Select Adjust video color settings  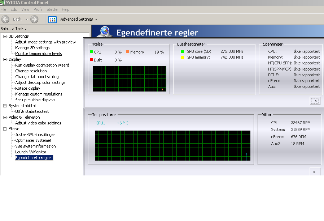click(x=38, y=123)
